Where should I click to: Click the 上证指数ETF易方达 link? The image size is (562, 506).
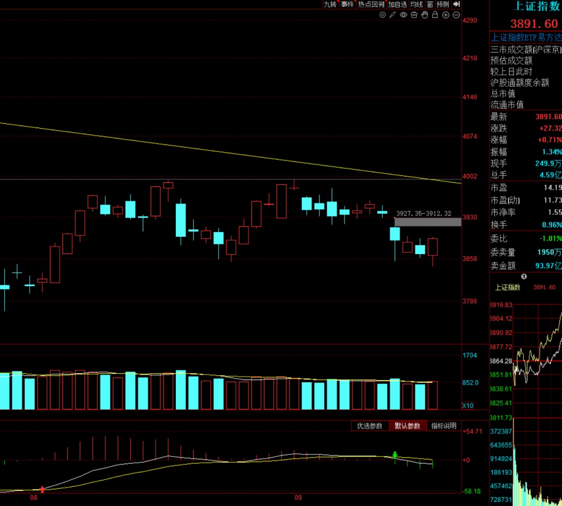tap(526, 37)
